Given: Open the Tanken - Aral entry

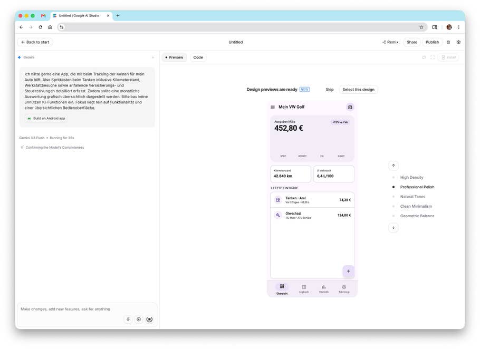Looking at the screenshot, I should (x=312, y=200).
